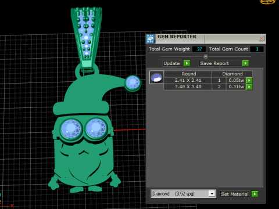
Task: Click green arrow next to Set Material
Action: pyautogui.click(x=255, y=194)
